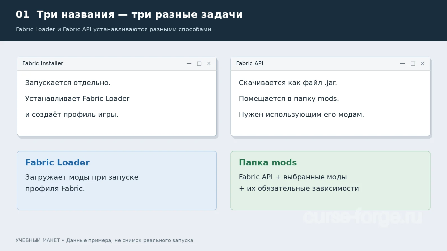Viewport: 447px width, 251px height.
Task: Select the line "Запускается отдельно."
Action: (x=68, y=83)
